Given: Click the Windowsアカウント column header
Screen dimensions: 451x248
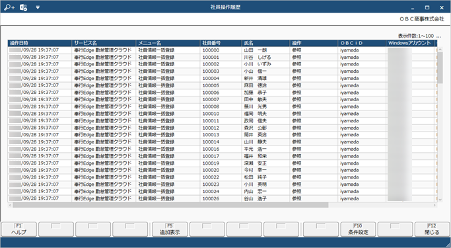Looking at the screenshot, I should [409, 43].
